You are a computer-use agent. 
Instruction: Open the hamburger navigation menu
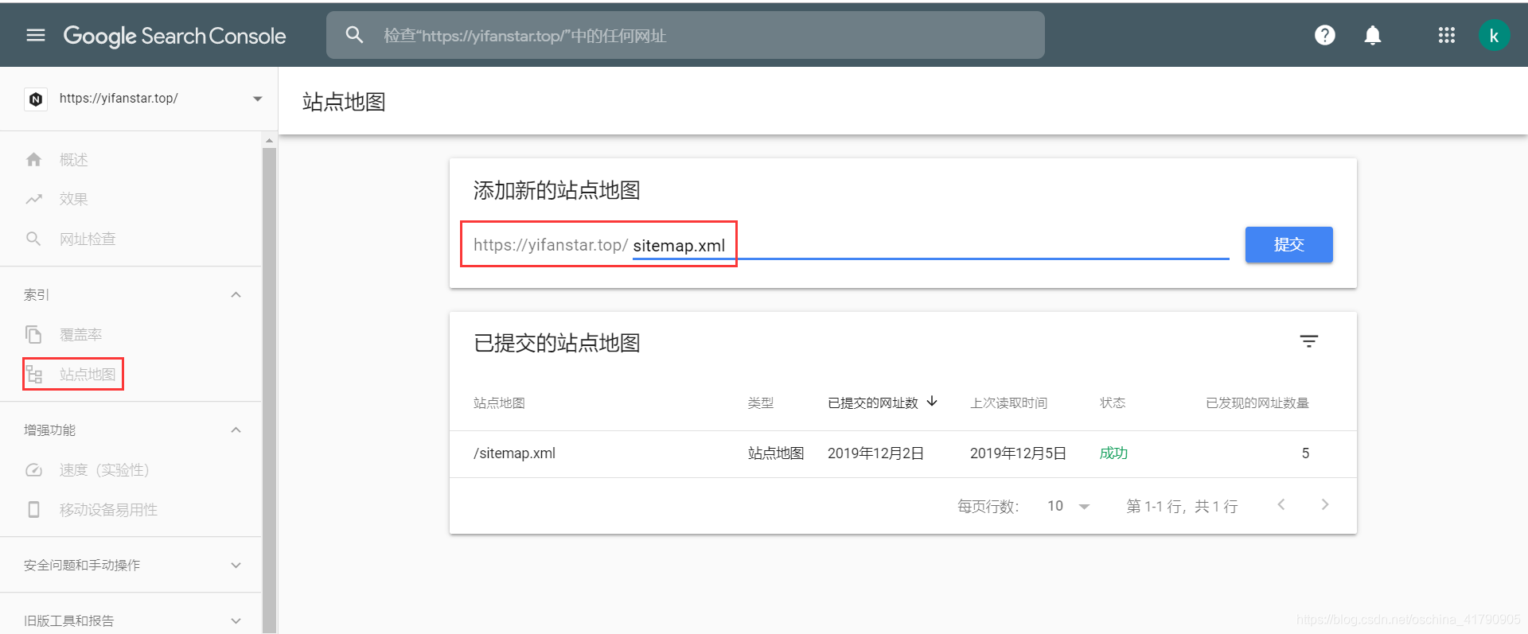pos(36,35)
